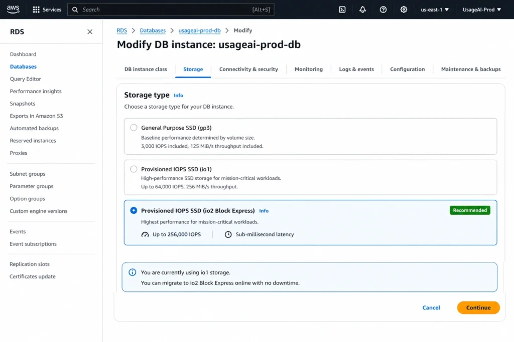The width and height of the screenshot is (514, 342).
Task: Open the us-east-1 region dropdown
Action: click(435, 10)
